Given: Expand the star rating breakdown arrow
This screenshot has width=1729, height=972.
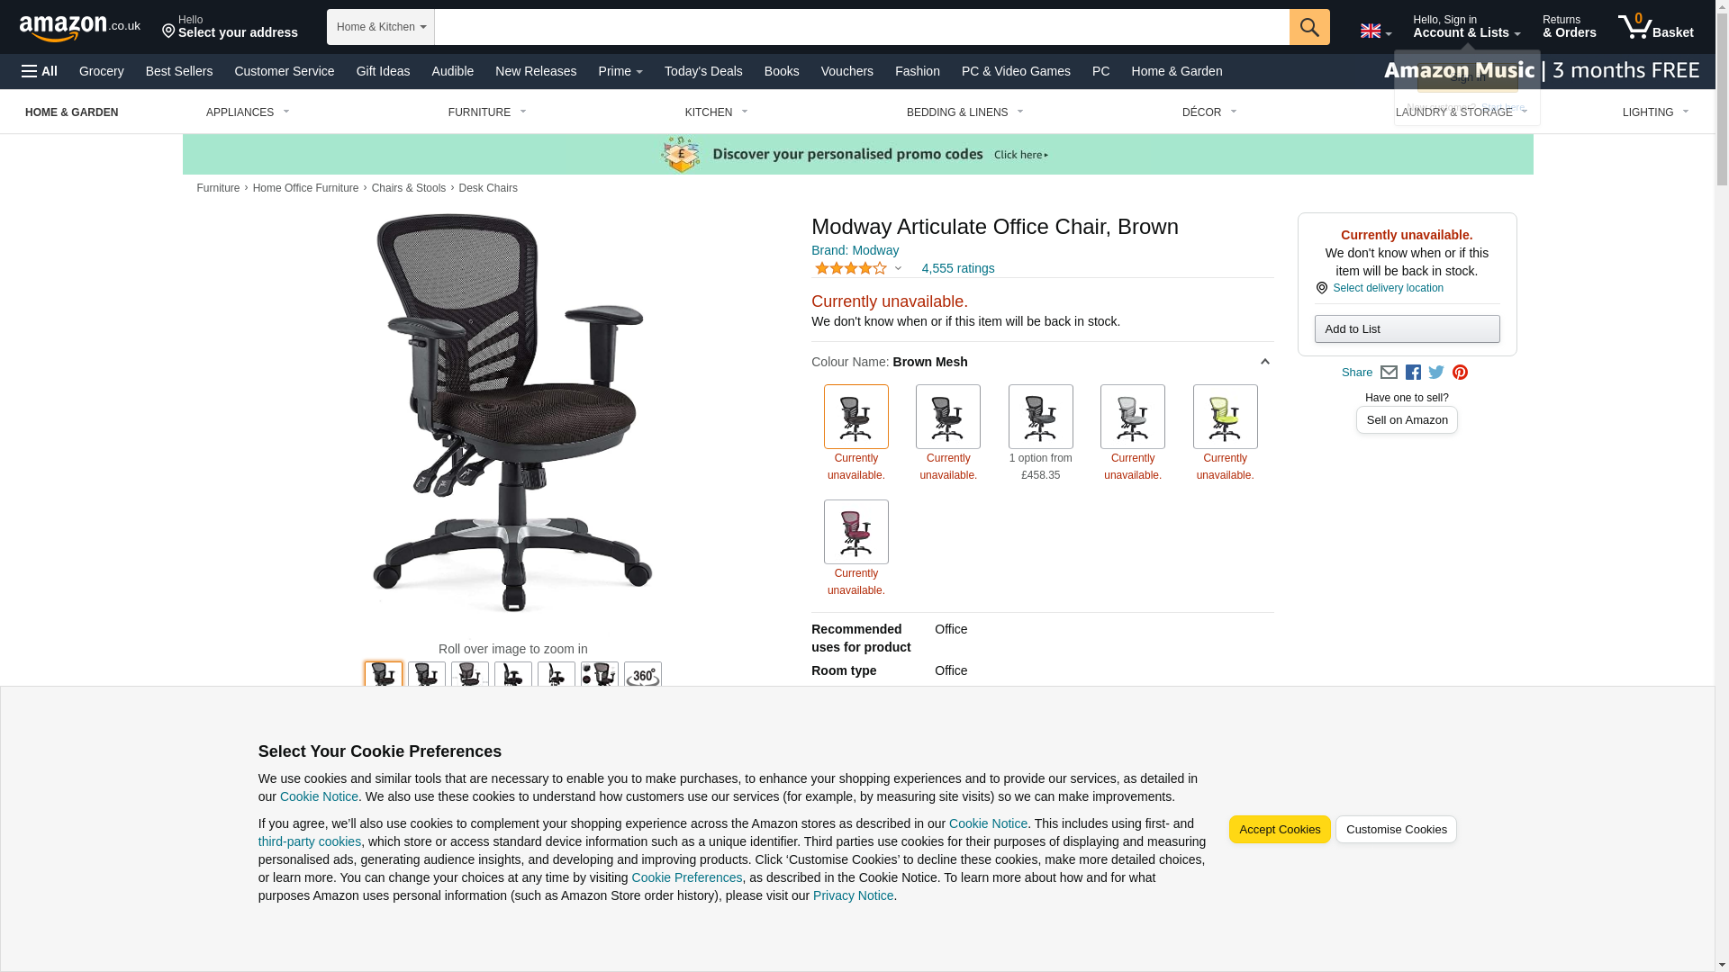Looking at the screenshot, I should click(x=898, y=268).
